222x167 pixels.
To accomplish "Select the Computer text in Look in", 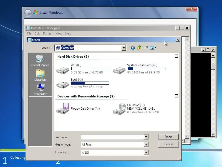I will pyautogui.click(x=67, y=48).
